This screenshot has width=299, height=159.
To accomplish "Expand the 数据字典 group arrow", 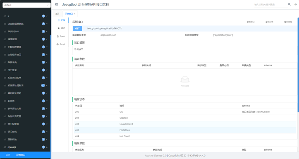I will 46,62.
